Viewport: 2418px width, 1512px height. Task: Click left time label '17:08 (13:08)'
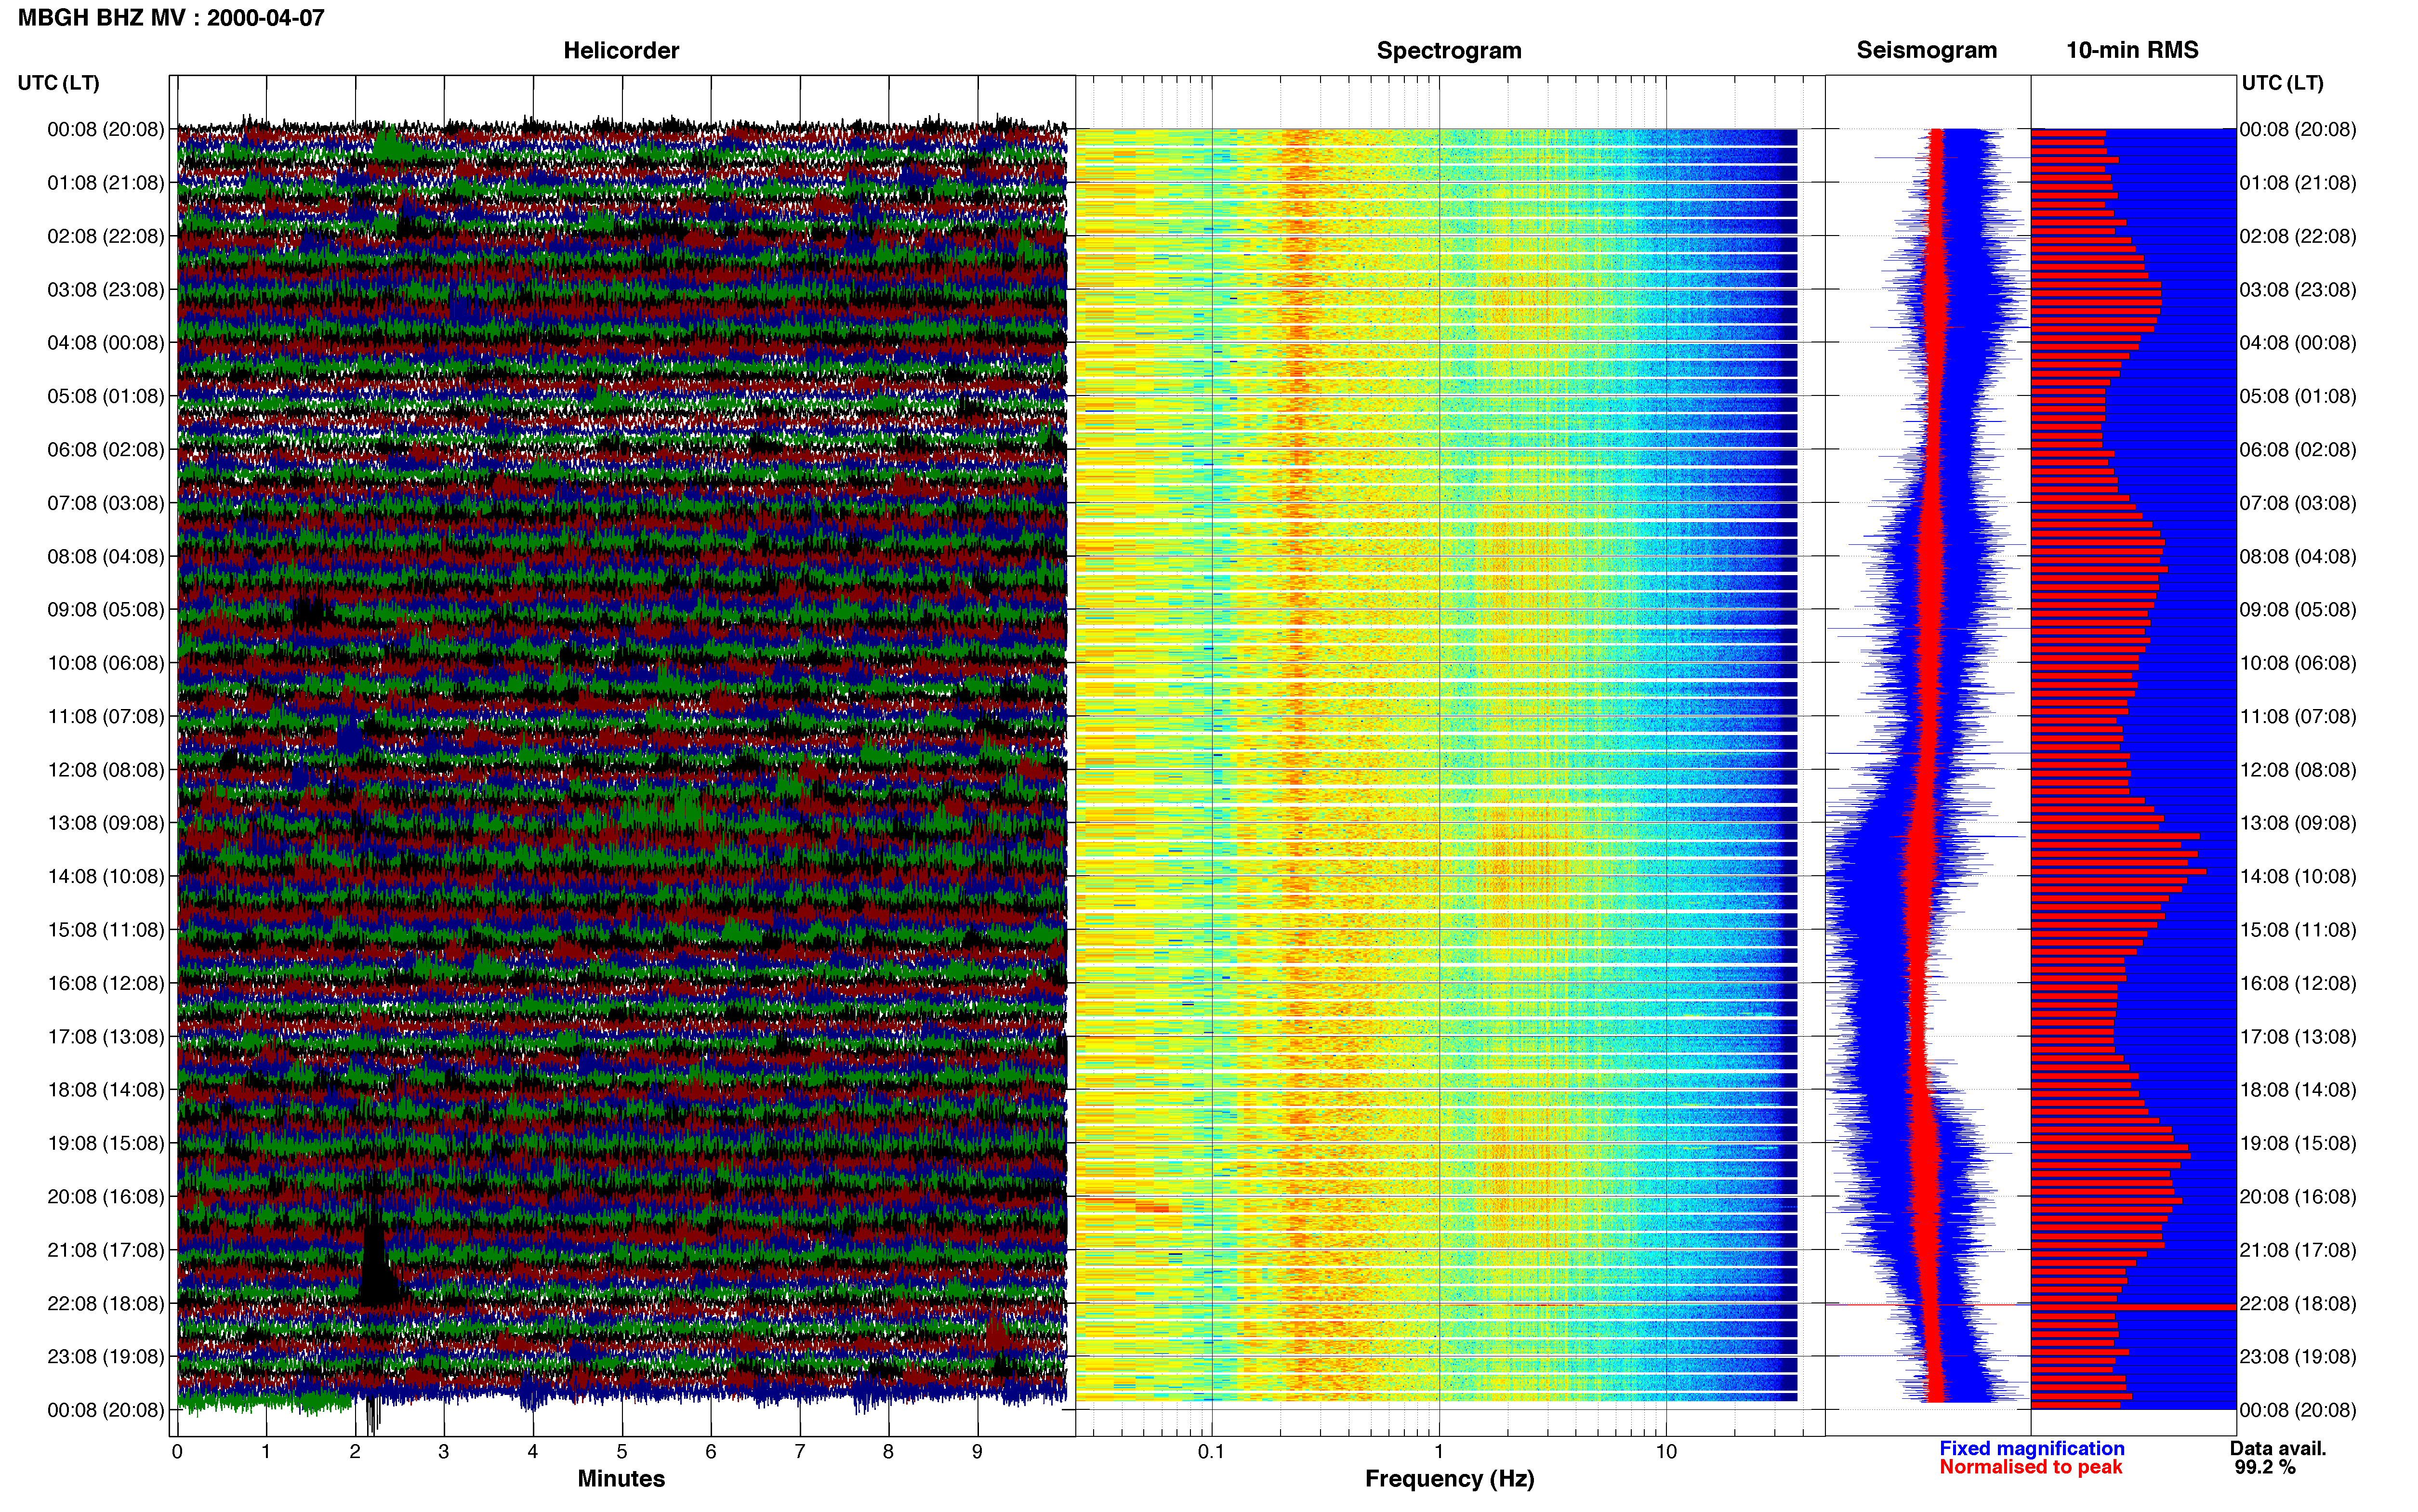(x=106, y=1037)
